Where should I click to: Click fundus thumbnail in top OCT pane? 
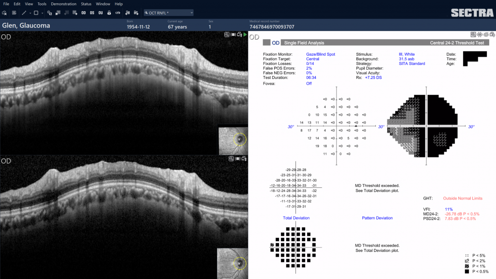pos(233,141)
